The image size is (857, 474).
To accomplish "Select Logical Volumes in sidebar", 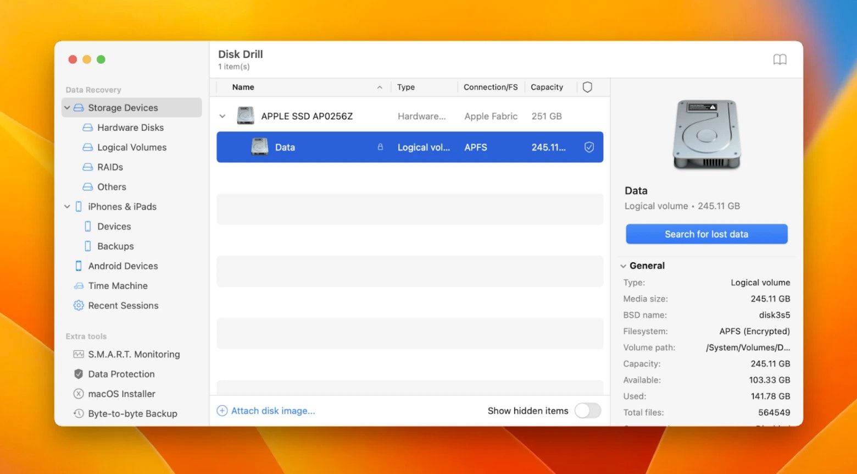I will (x=132, y=147).
